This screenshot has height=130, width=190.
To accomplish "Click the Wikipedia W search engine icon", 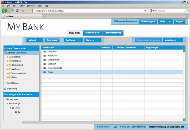I will (153, 11).
